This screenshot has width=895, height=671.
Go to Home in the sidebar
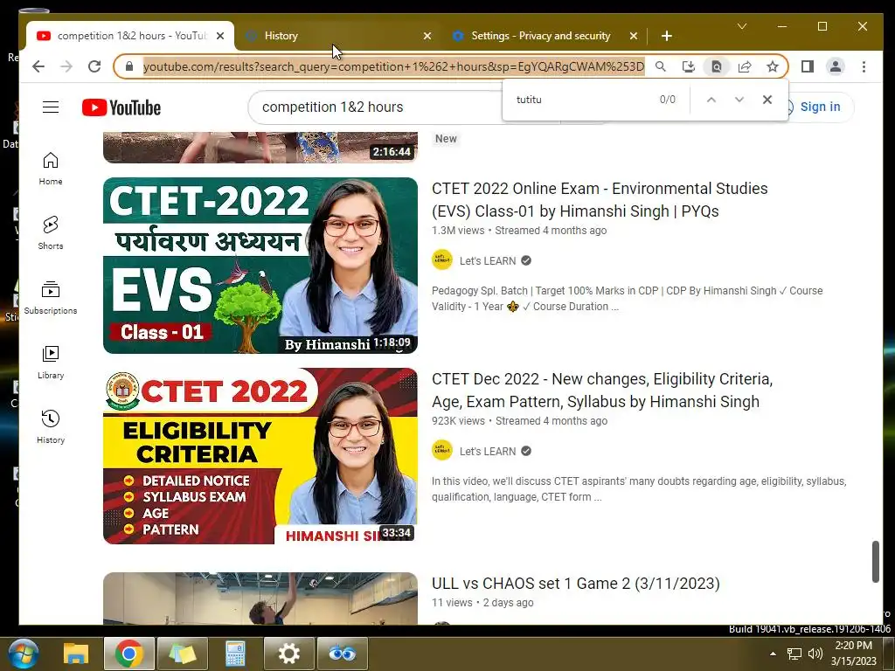click(x=51, y=169)
